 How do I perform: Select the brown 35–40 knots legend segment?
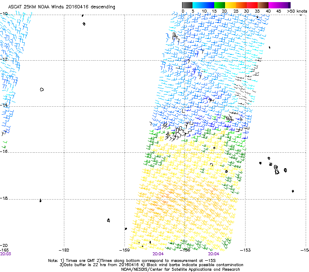[263, 5]
